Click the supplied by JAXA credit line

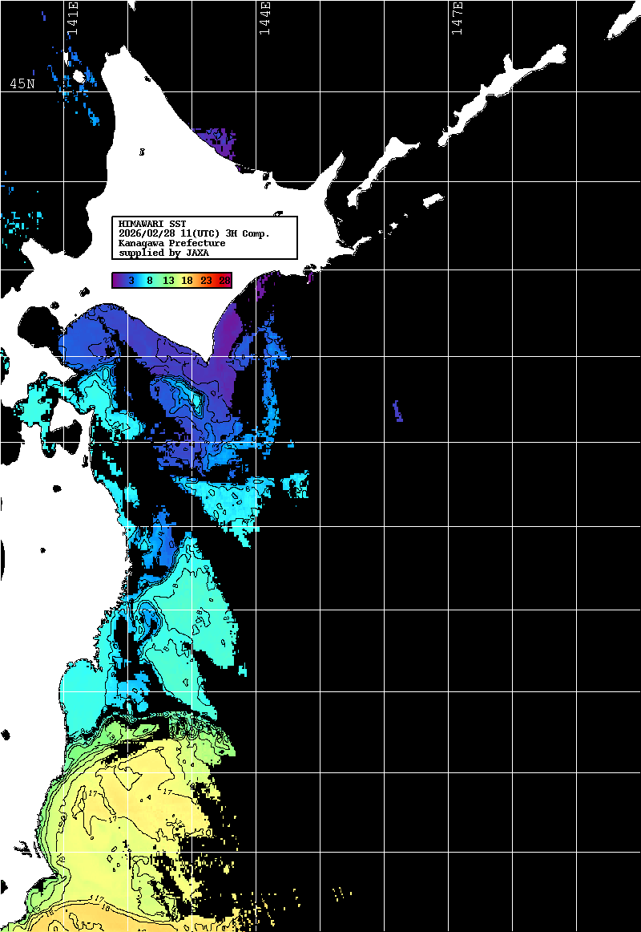click(163, 252)
